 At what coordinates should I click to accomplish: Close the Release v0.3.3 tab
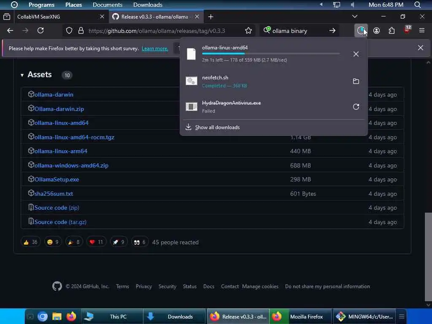tap(197, 17)
